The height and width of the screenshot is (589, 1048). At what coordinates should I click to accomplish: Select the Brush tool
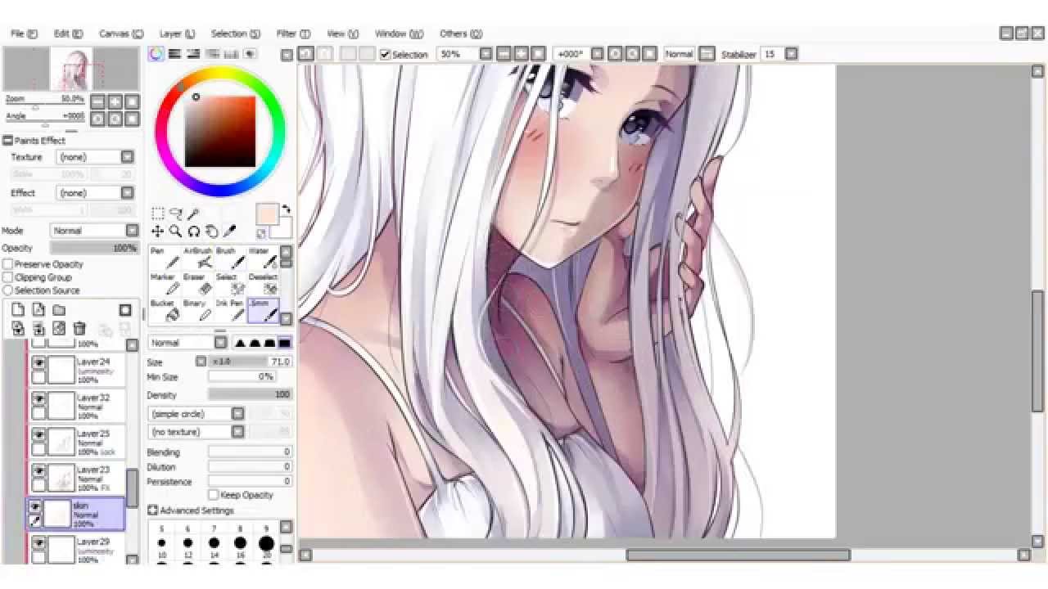pyautogui.click(x=229, y=258)
